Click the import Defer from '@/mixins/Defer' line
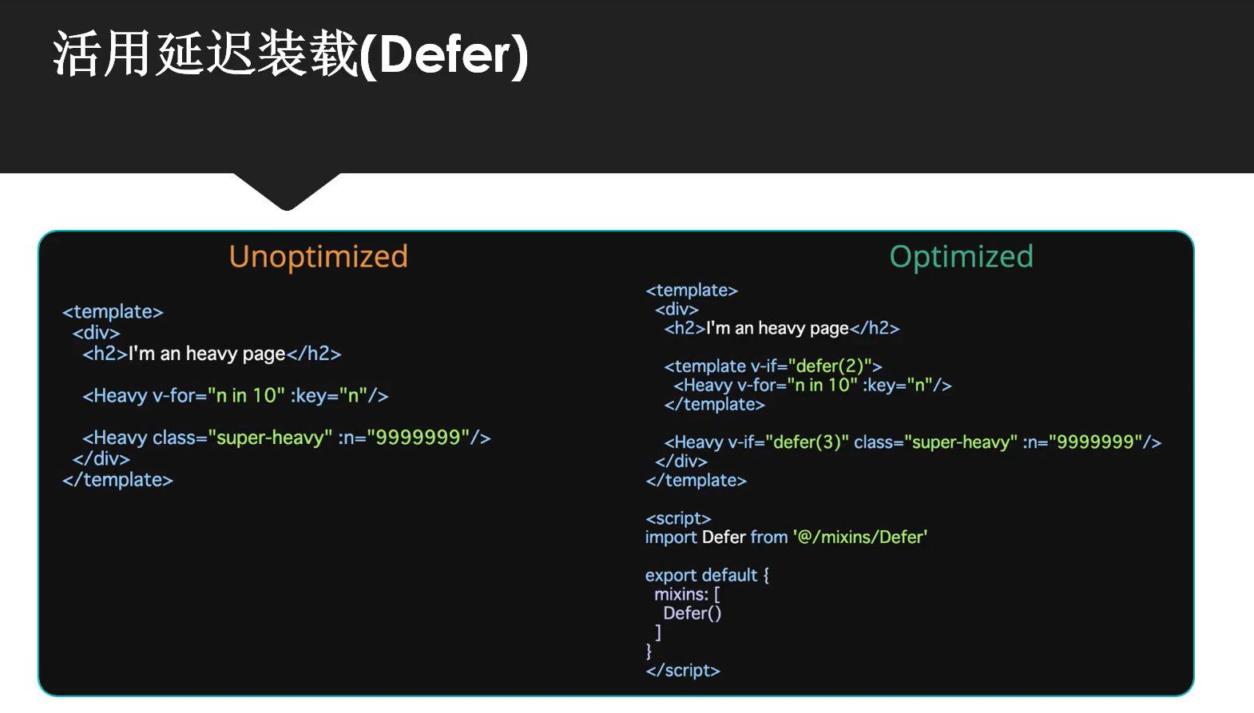1254x713 pixels. [786, 537]
